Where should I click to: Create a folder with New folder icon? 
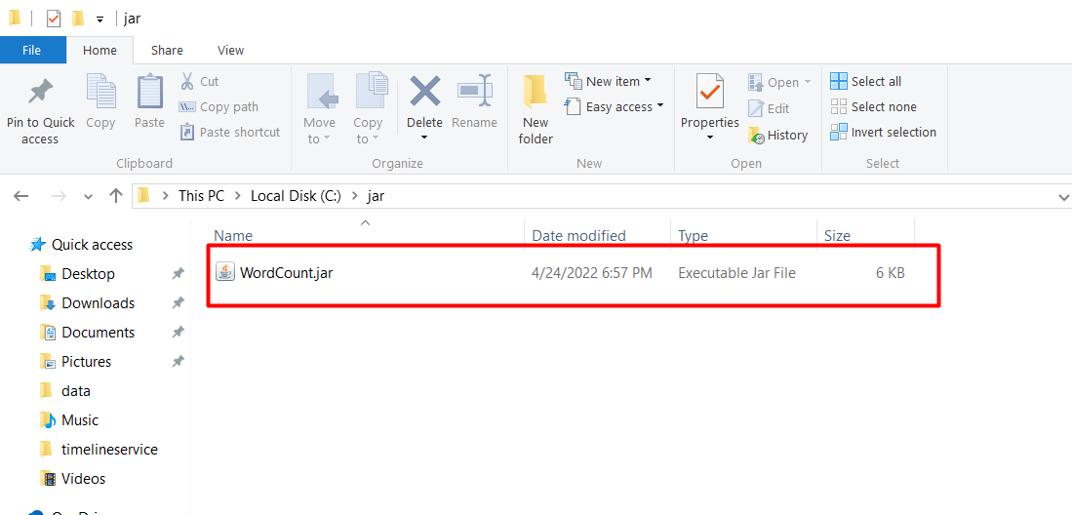tap(535, 94)
